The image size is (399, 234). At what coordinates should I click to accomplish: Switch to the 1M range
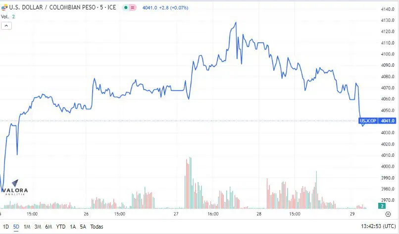click(x=27, y=227)
